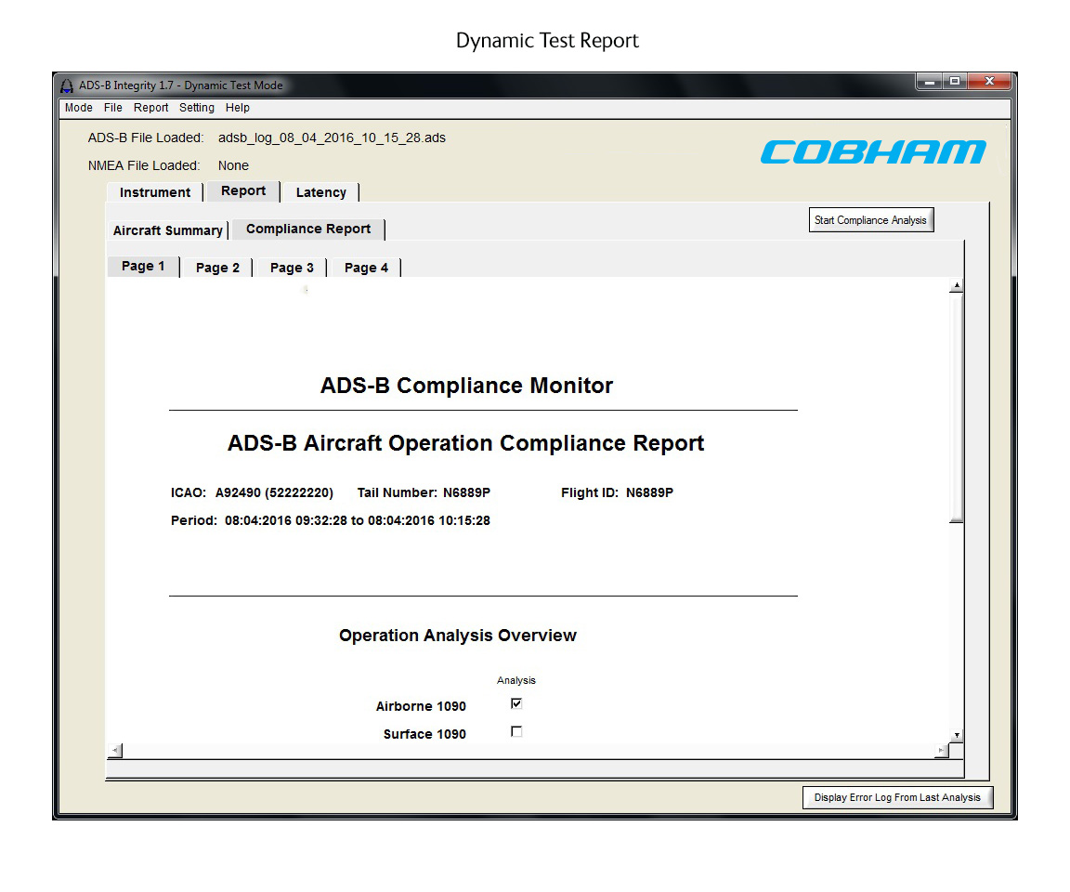The height and width of the screenshot is (892, 1070).
Task: Open the Aircraft Summary tab
Action: point(167,230)
